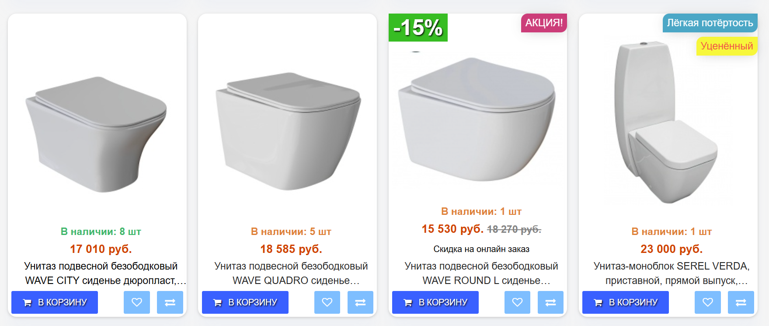Add SEREL VERDA monoblock to favorites
Viewport: 769px width, 326px height.
pos(707,302)
